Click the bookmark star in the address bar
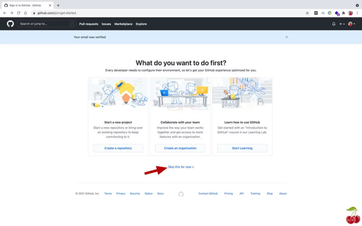 307,13
